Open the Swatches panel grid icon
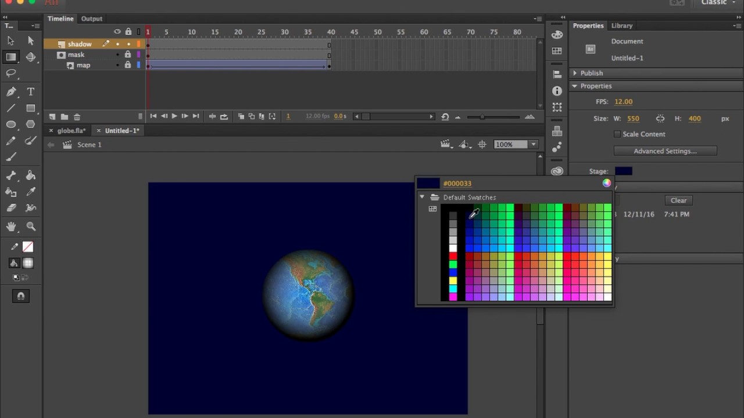This screenshot has height=418, width=744. coord(557,51)
